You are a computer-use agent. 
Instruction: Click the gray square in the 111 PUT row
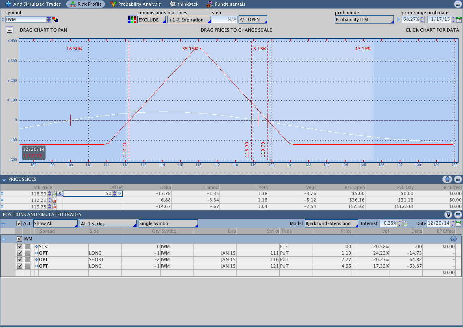[28, 253]
